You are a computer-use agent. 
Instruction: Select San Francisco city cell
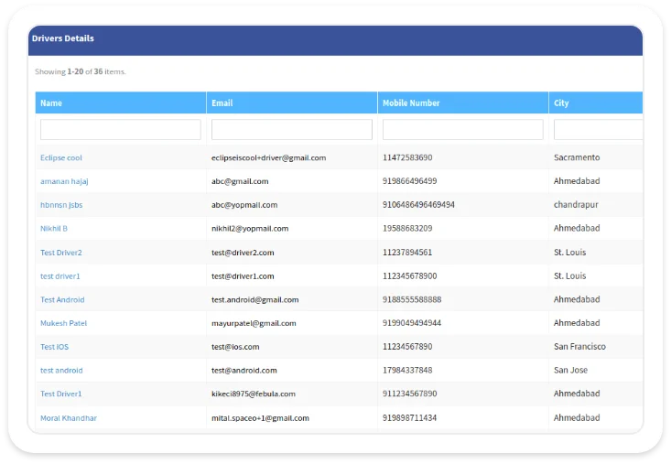579,346
